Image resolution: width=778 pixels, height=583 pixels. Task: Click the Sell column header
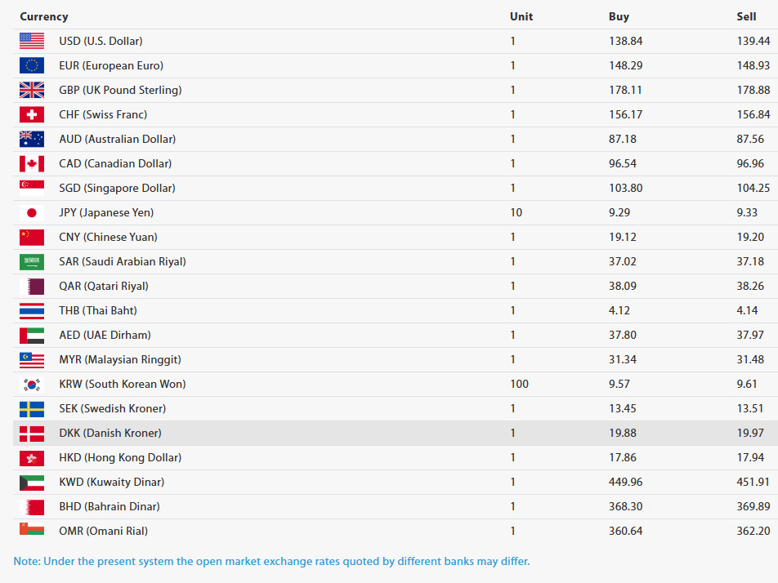click(x=746, y=16)
